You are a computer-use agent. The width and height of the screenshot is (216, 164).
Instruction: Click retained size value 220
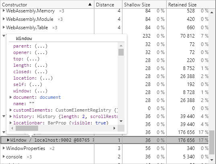pos(191,60)
